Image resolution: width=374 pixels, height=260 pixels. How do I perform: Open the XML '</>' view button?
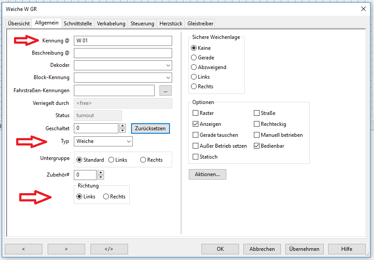(109, 249)
